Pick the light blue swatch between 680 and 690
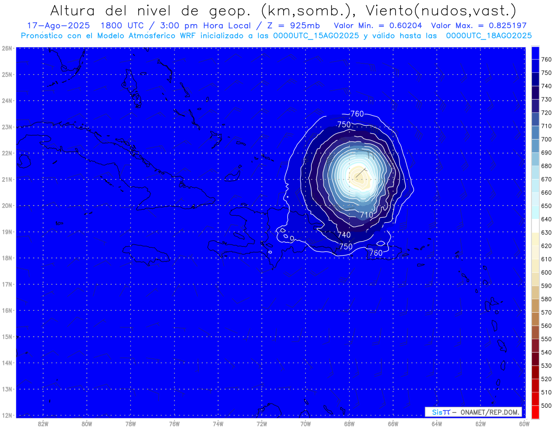557x430 pixels. coord(535,159)
